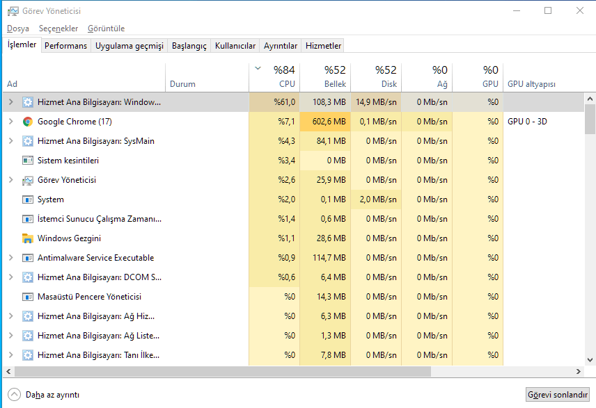
Task: Click the Görev Yöneticisi title bar icon
Action: coord(13,11)
